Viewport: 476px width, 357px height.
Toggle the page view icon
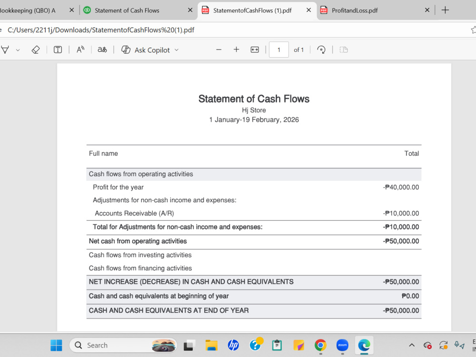344,50
